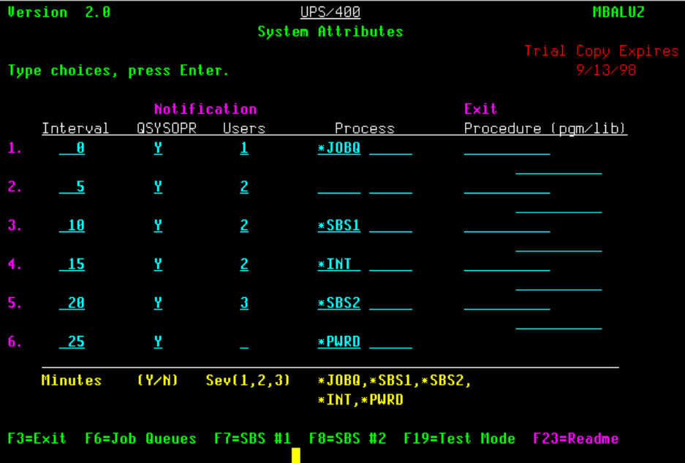Click the empty Users field in row 6
Viewport: 685px width, 463px height.
click(x=244, y=343)
